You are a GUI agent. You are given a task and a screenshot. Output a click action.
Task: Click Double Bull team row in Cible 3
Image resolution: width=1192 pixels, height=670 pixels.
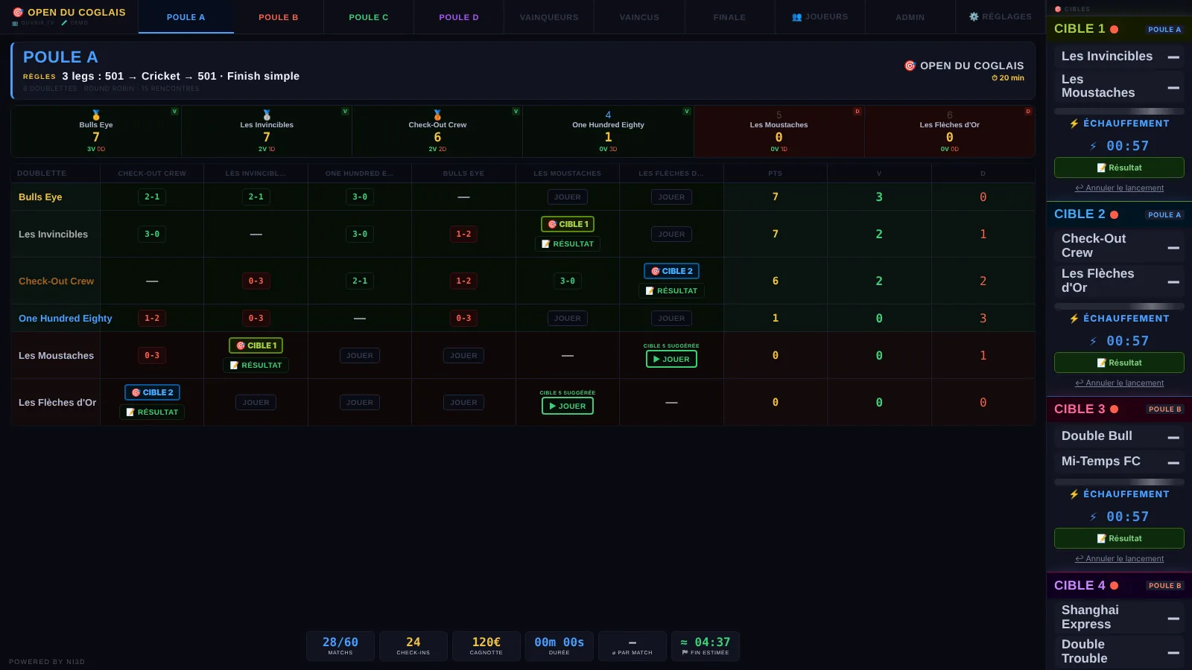[x=1119, y=436]
